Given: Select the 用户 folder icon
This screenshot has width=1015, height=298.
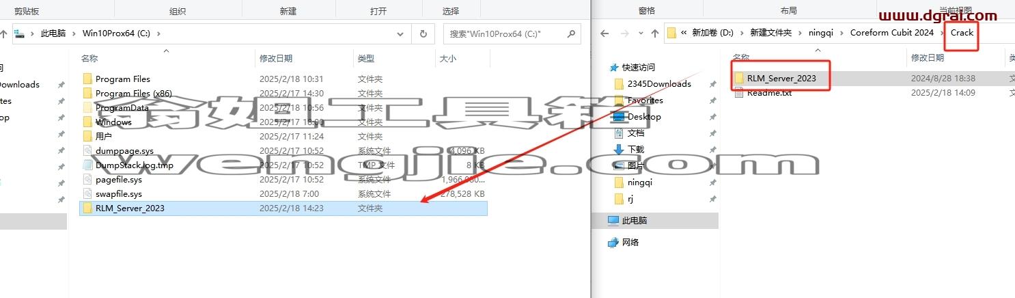Looking at the screenshot, I should click(87, 136).
